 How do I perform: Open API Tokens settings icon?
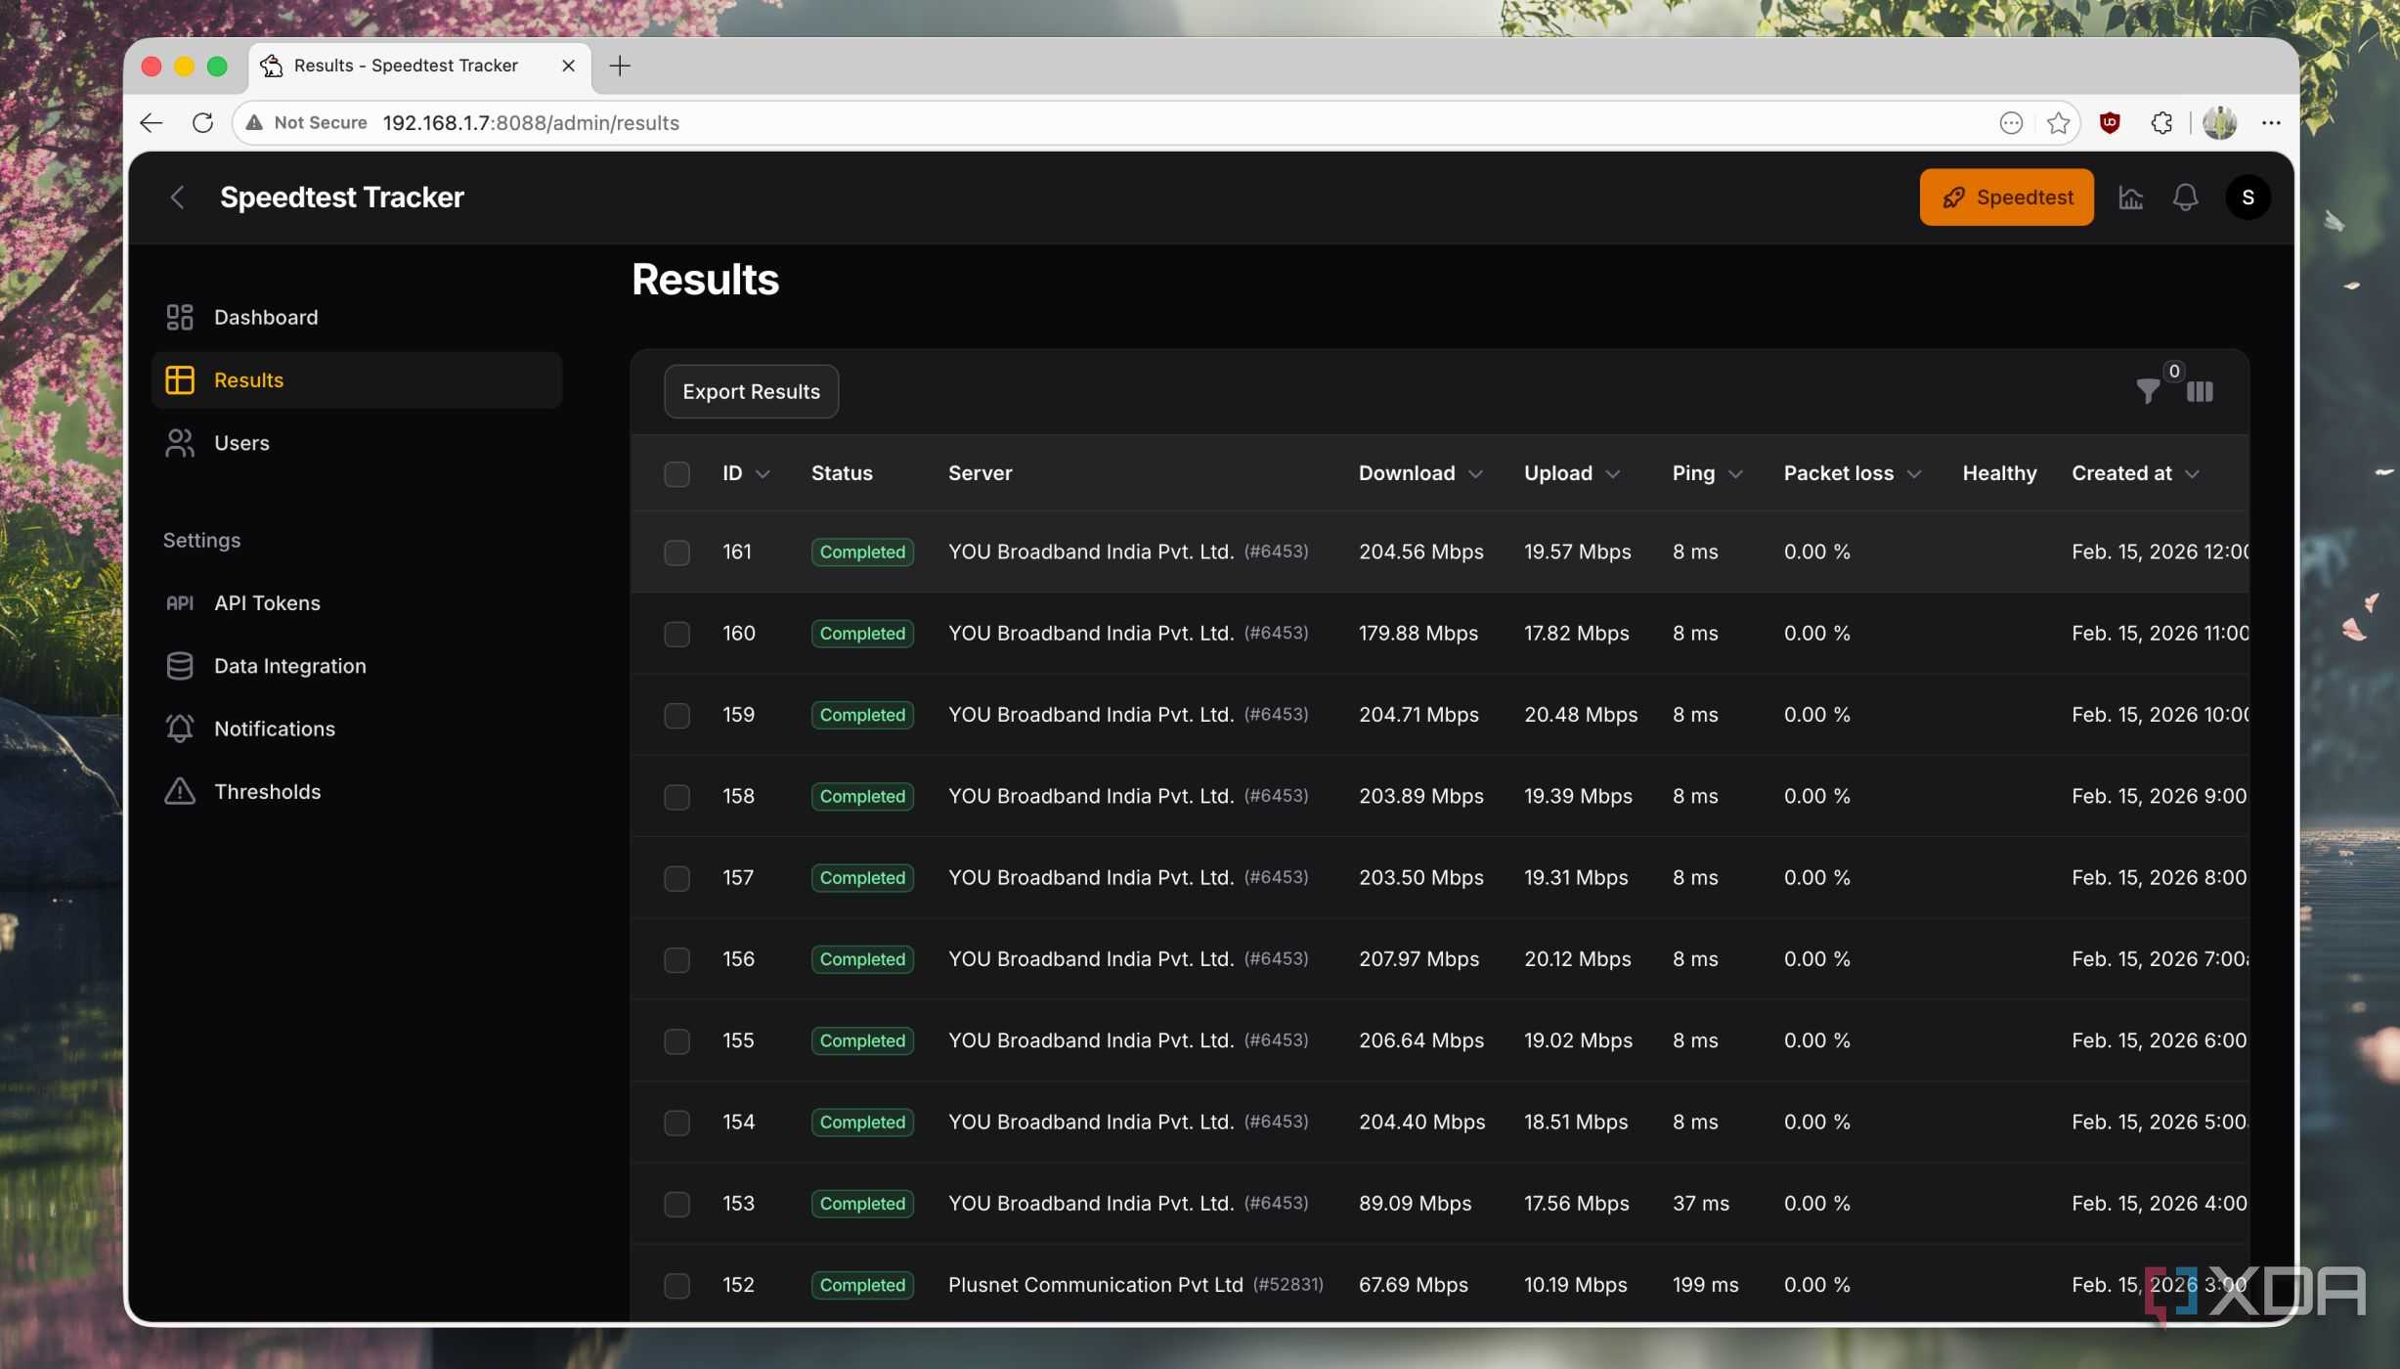[179, 603]
